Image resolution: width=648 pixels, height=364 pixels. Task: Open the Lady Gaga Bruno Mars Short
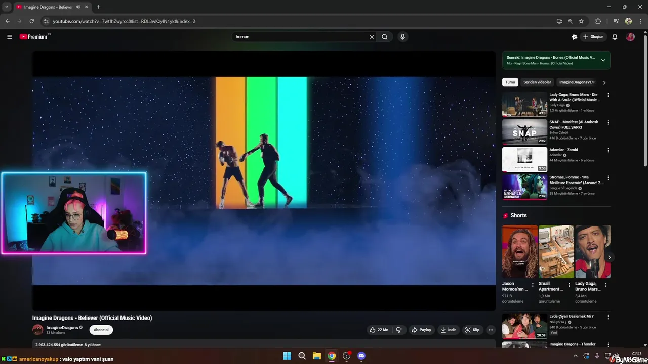592,252
